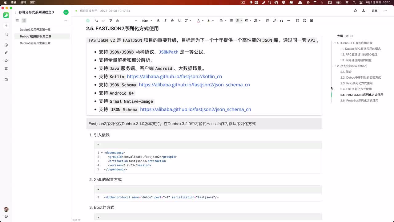Toggle outline visibility eye icon
This screenshot has height=222, width=394.
347,36
